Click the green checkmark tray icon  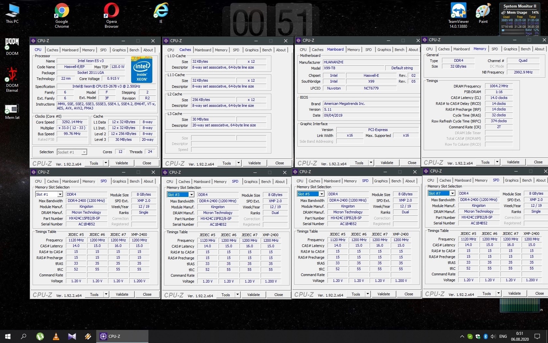470,336
